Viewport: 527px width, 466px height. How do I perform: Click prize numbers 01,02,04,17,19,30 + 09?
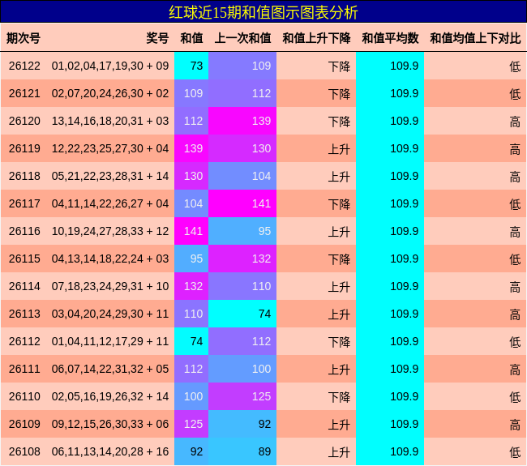(x=110, y=66)
